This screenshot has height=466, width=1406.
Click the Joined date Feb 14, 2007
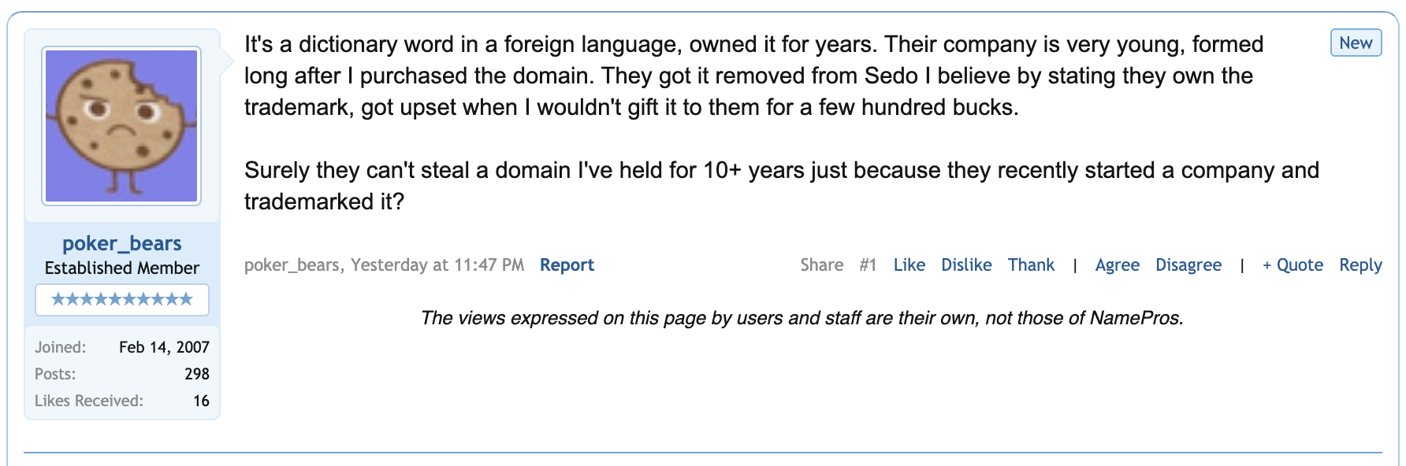coord(164,347)
